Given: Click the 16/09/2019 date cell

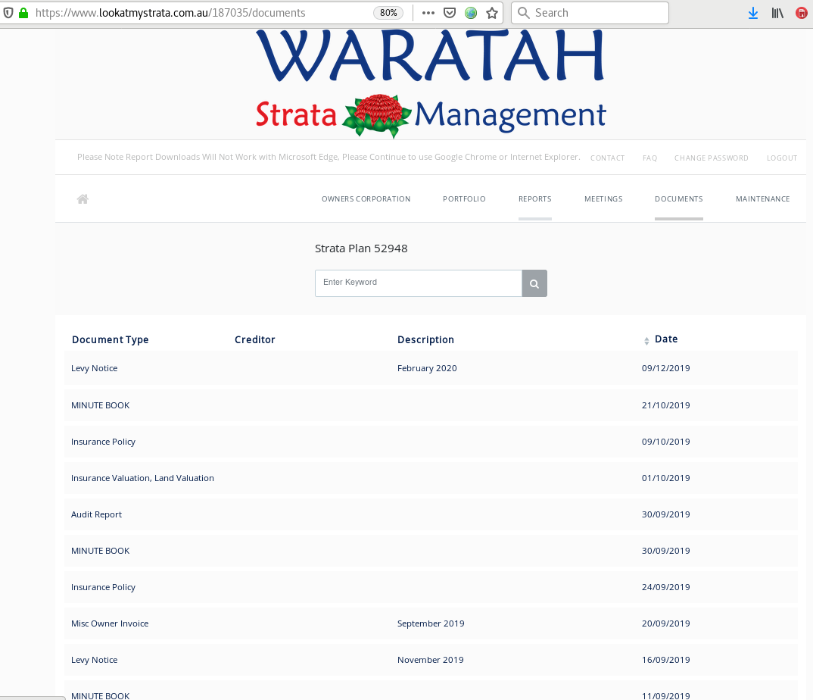Looking at the screenshot, I should [665, 660].
